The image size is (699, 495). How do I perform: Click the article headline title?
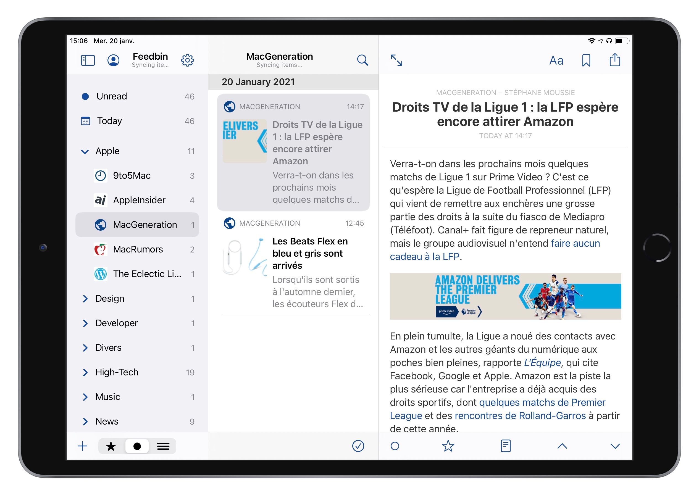(x=505, y=114)
